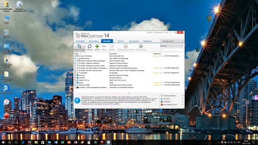Viewport: 258px width, 145px height.
Task: Click the Aide link in title bar
Action: tap(166, 33)
